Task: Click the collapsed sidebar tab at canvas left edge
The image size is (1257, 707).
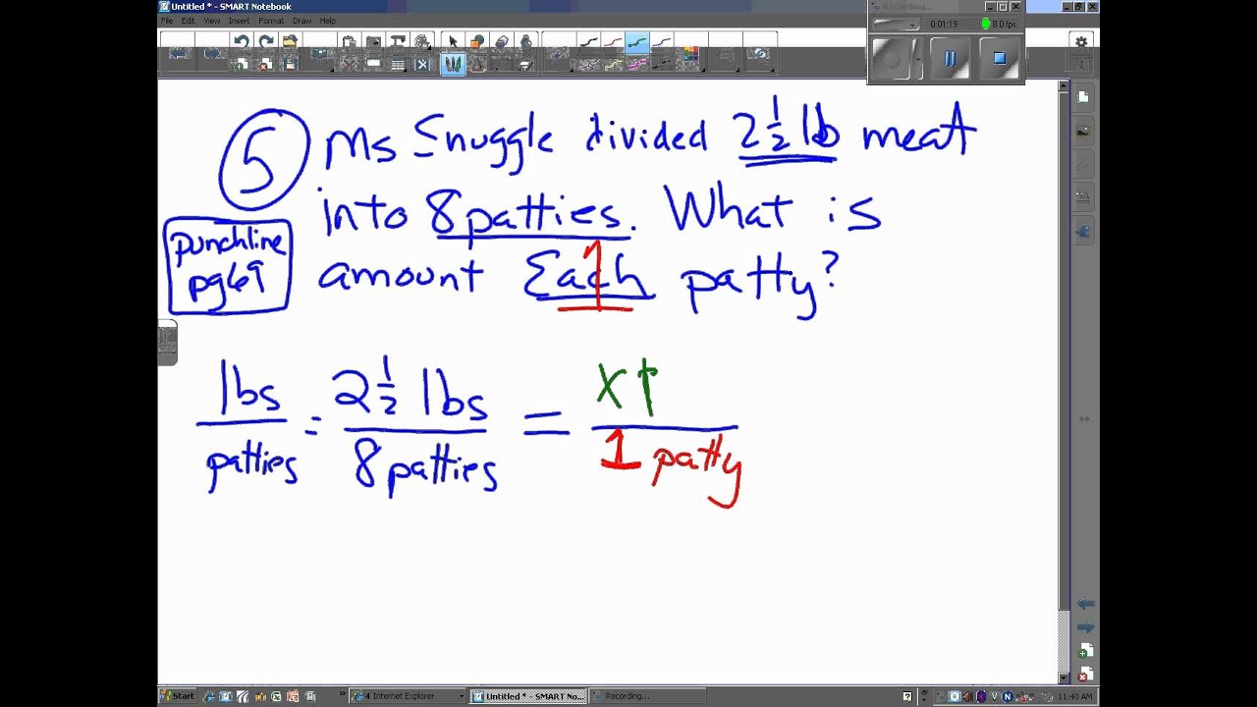Action: (x=167, y=343)
